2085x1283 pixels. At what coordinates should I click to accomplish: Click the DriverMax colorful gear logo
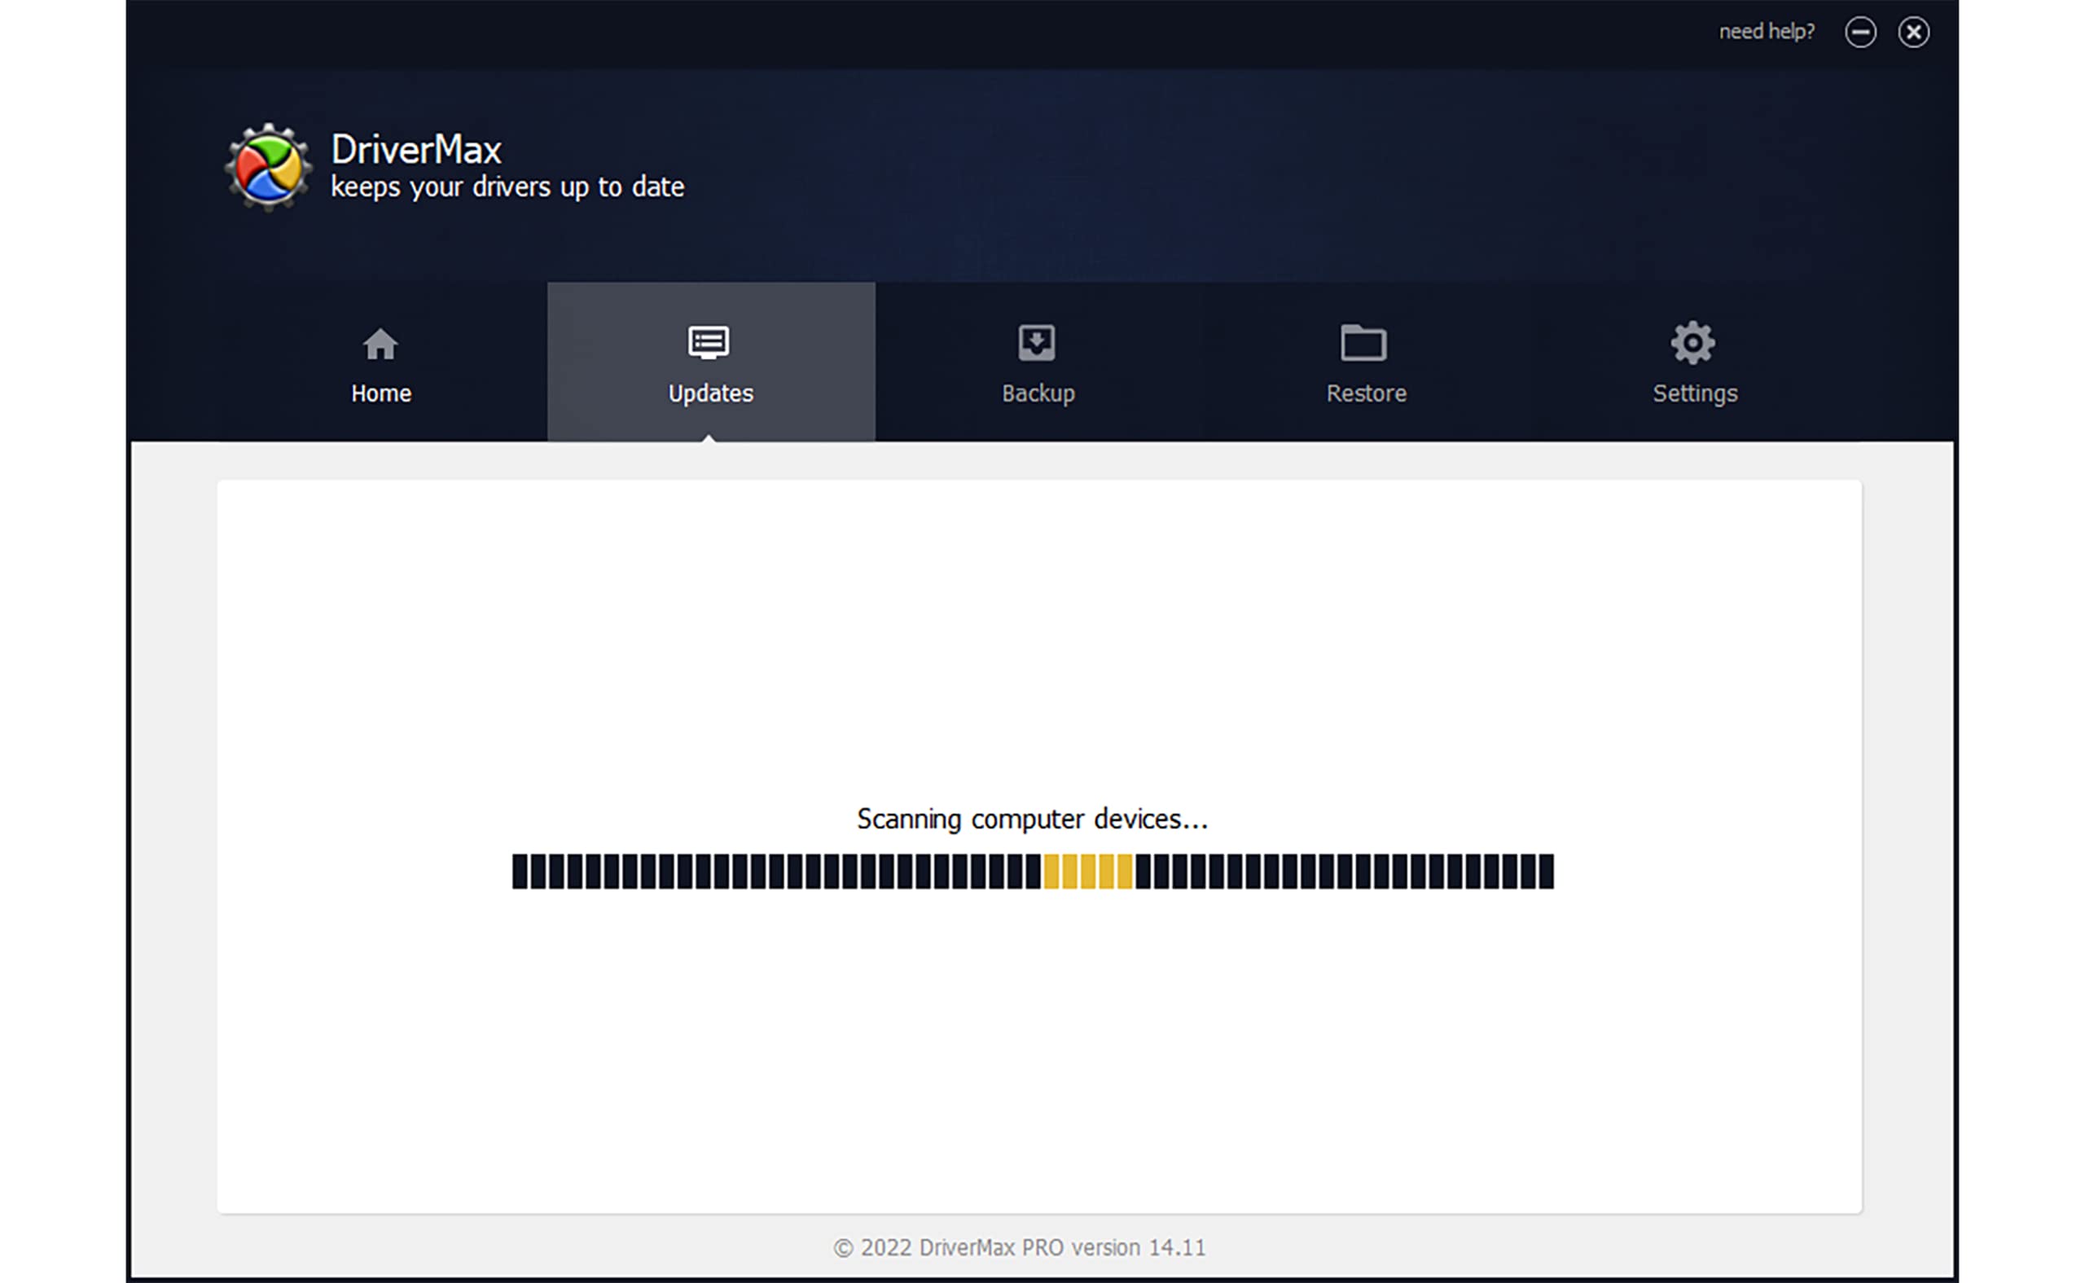click(268, 168)
